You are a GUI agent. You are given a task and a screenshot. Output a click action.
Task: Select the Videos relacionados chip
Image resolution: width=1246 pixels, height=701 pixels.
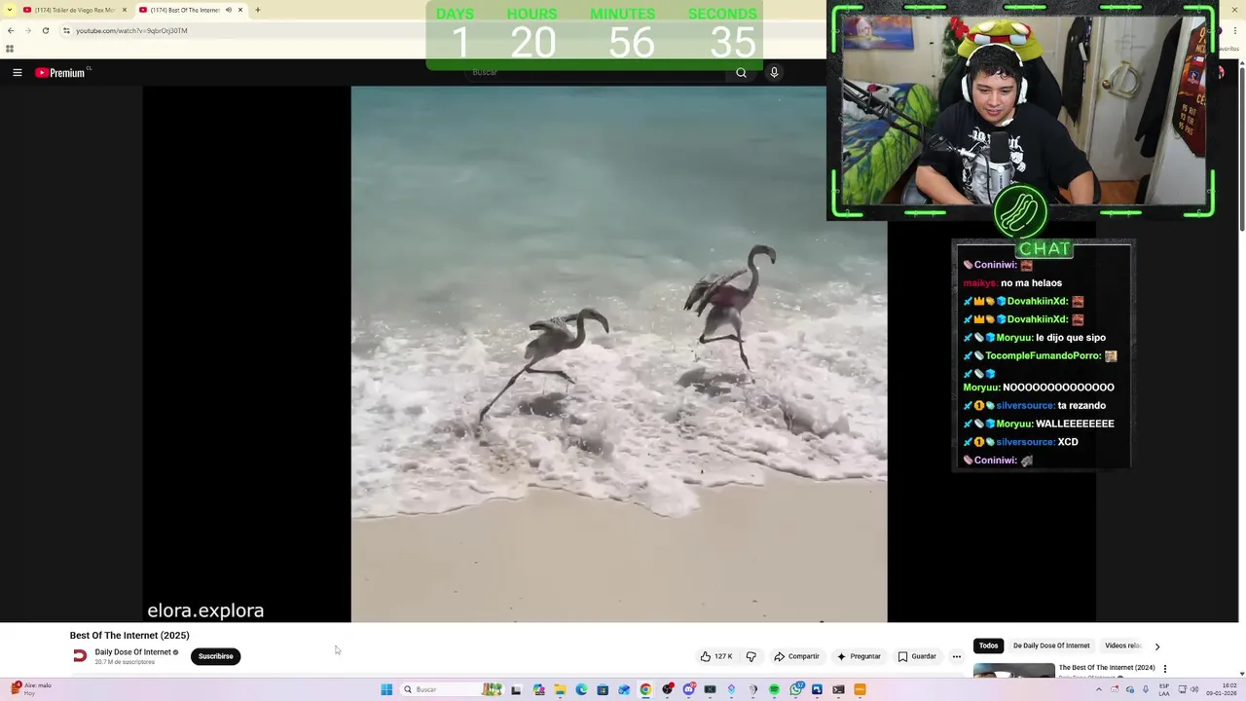[1123, 646]
